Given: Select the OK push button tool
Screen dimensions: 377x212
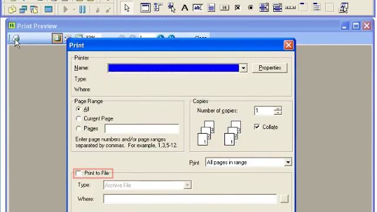Looking at the screenshot, I should (x=224, y=8).
